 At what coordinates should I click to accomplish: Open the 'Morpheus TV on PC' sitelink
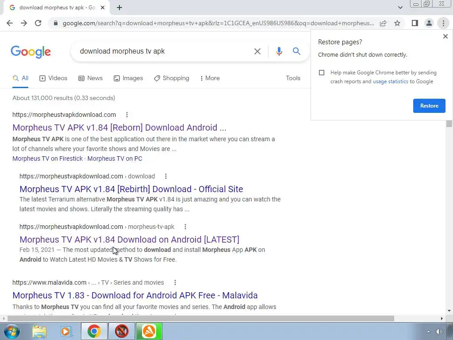point(115,158)
